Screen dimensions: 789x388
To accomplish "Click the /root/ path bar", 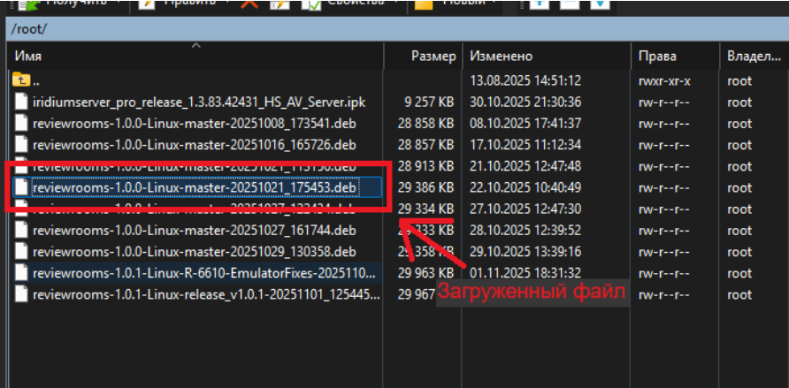I will (397, 29).
